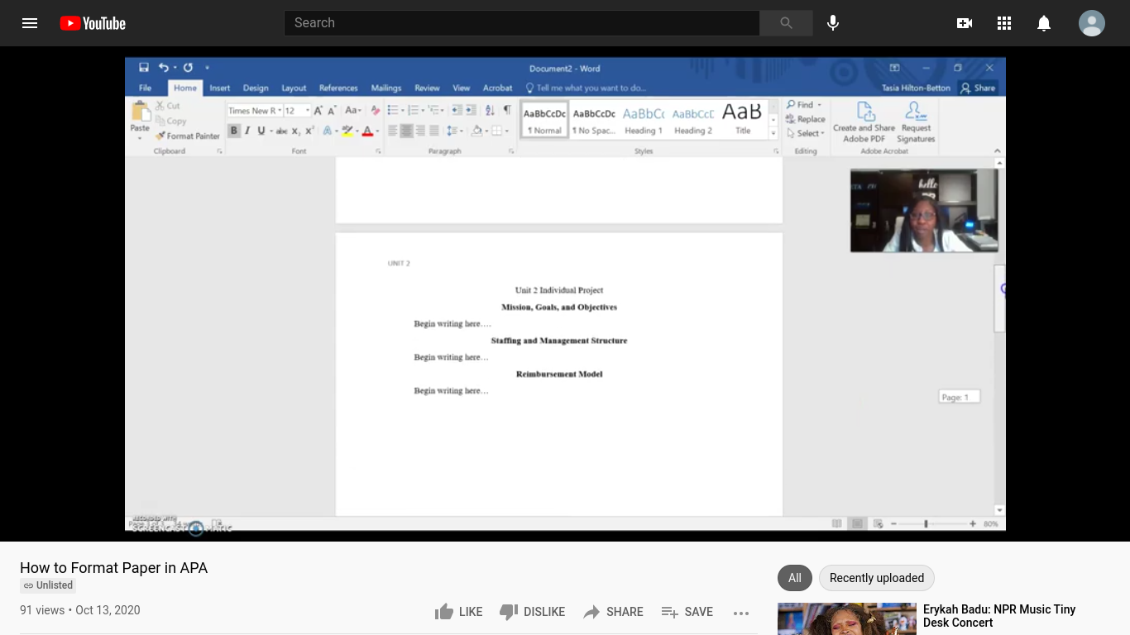Open the SHARE options

[x=613, y=612]
